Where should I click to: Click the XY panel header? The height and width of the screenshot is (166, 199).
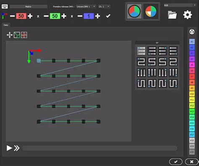tap(157, 43)
